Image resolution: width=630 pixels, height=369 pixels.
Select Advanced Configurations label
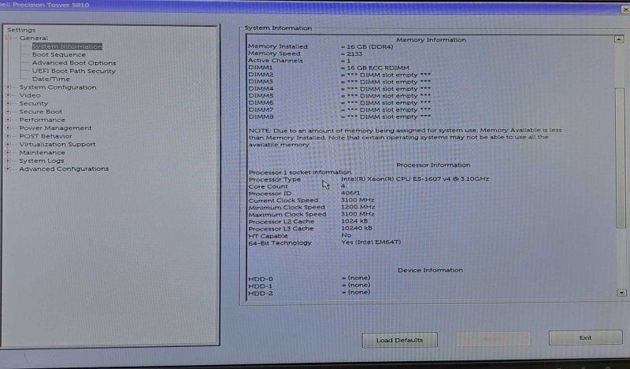64,169
